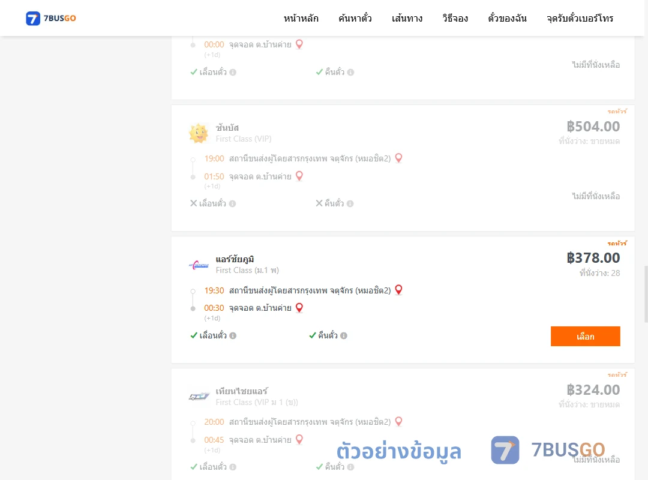Viewport: 648px width, 480px height.
Task: Click the 01:50 arrival time
Action: coord(214,176)
